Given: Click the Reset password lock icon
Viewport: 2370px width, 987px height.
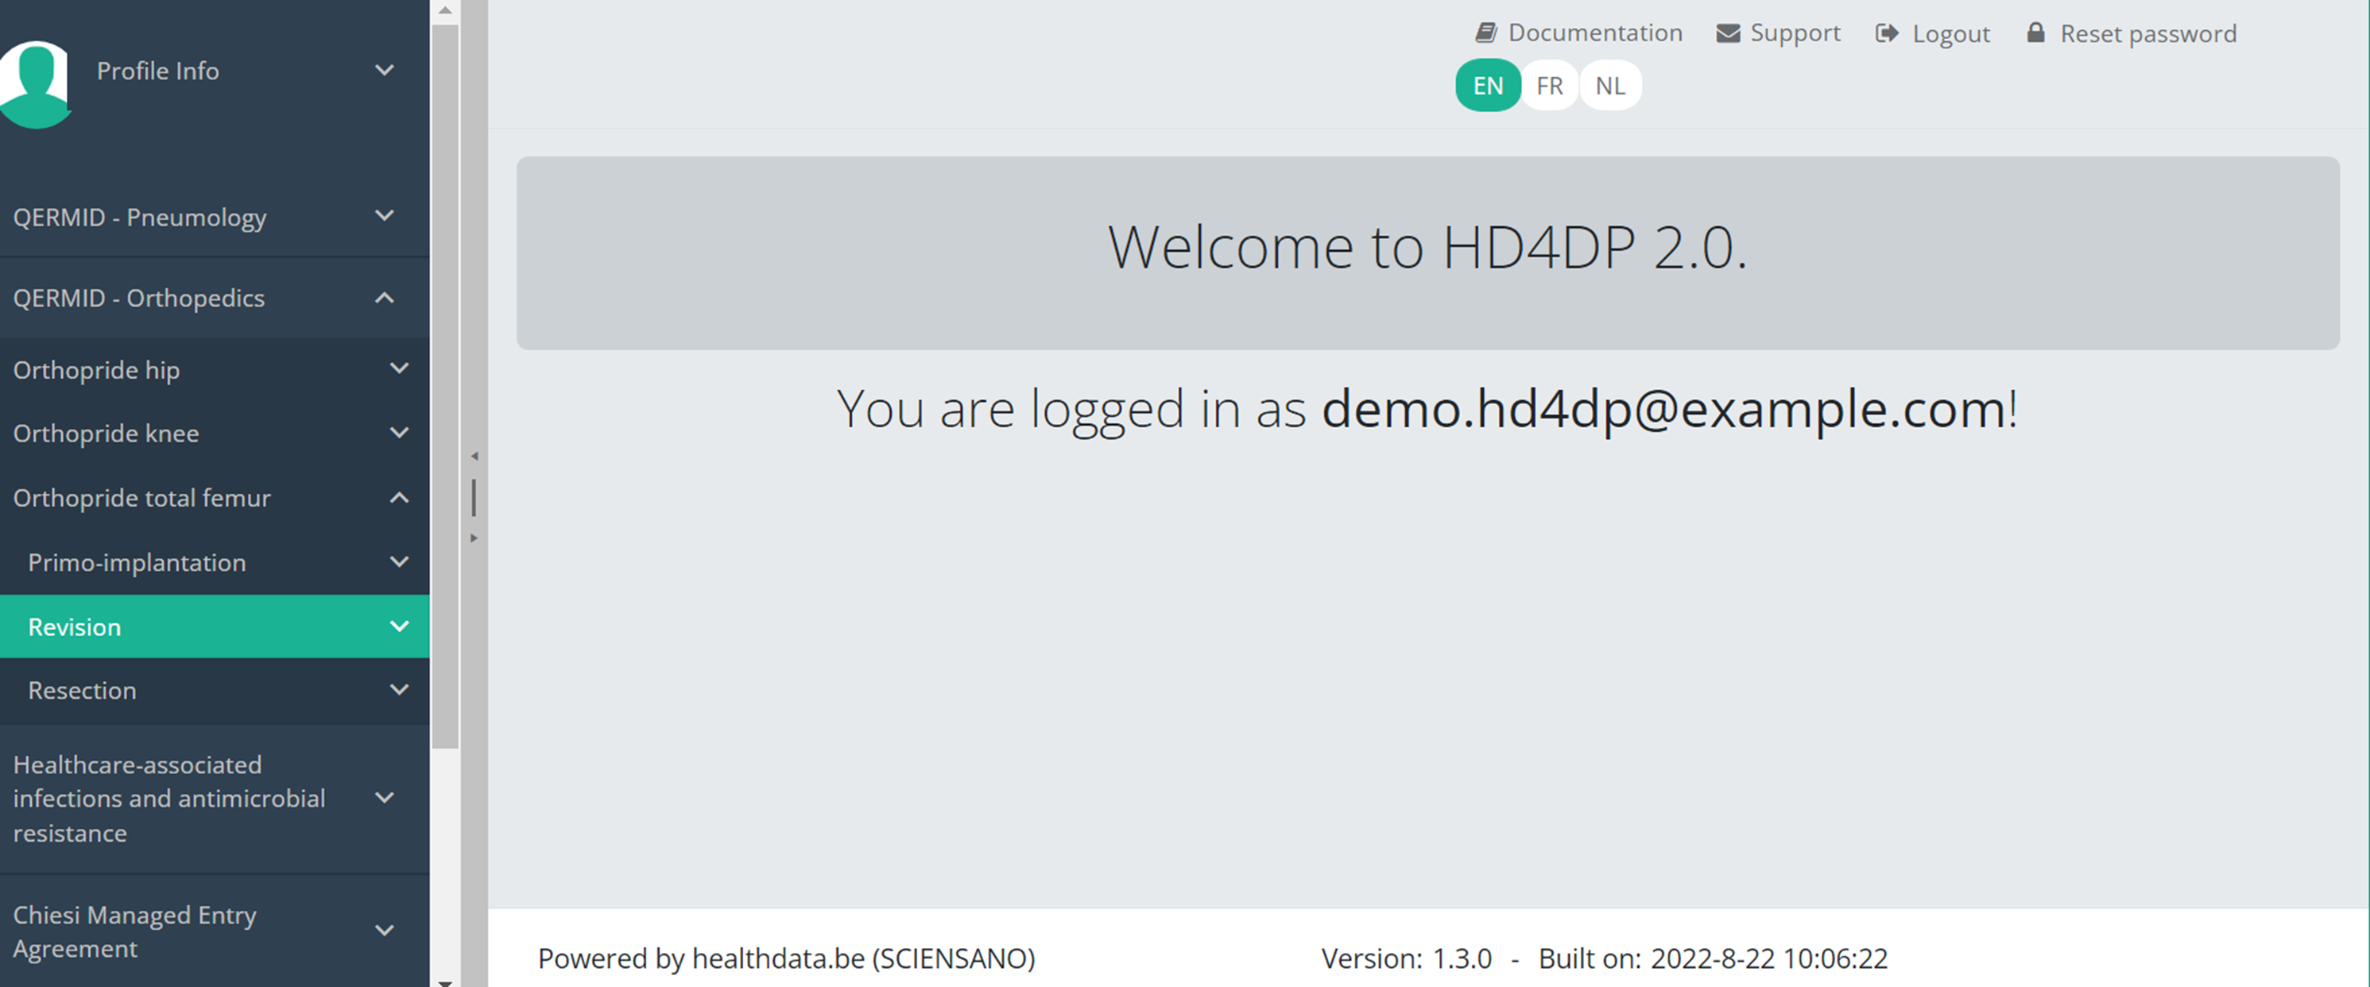Looking at the screenshot, I should pyautogui.click(x=2036, y=33).
